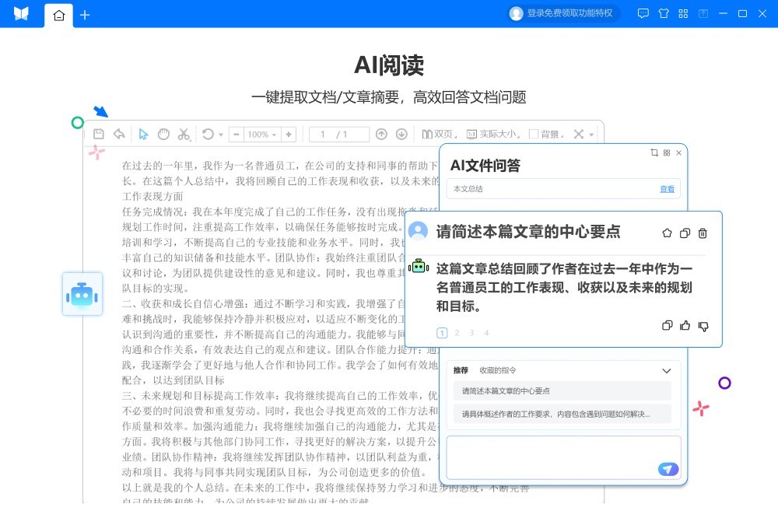Open the apps grid icon in title bar

(x=683, y=13)
